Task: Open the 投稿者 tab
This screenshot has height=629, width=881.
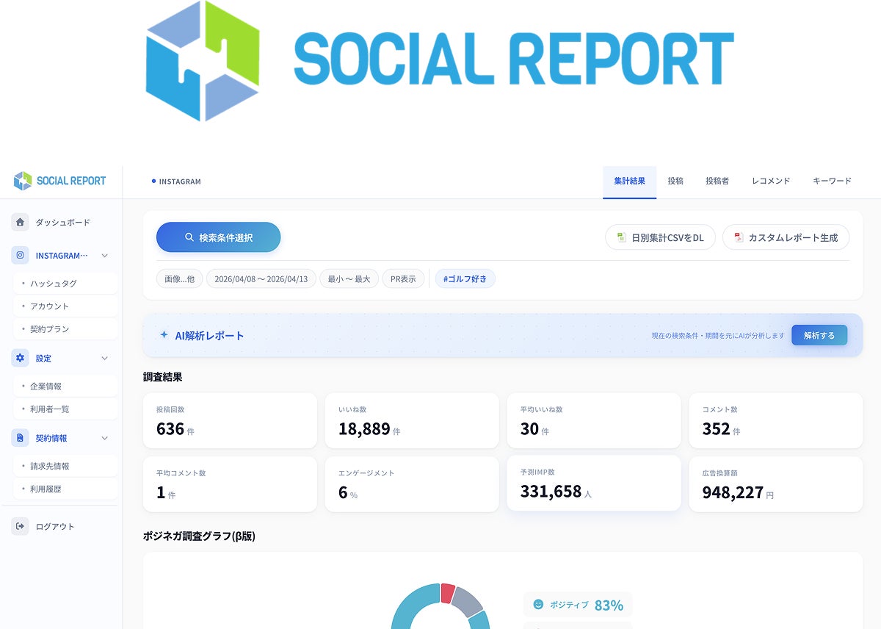Action: (x=717, y=181)
